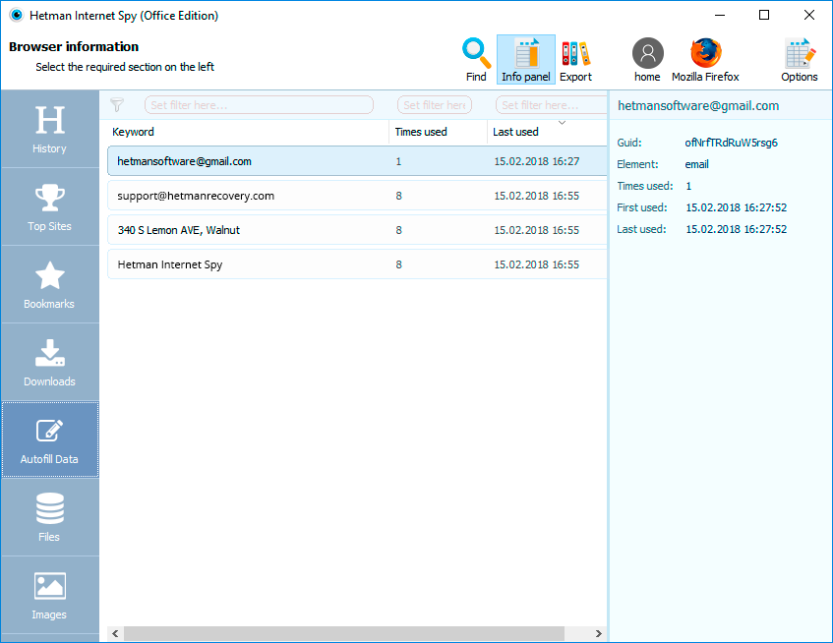
Task: Click the funnel filter icon
Action: pos(117,104)
